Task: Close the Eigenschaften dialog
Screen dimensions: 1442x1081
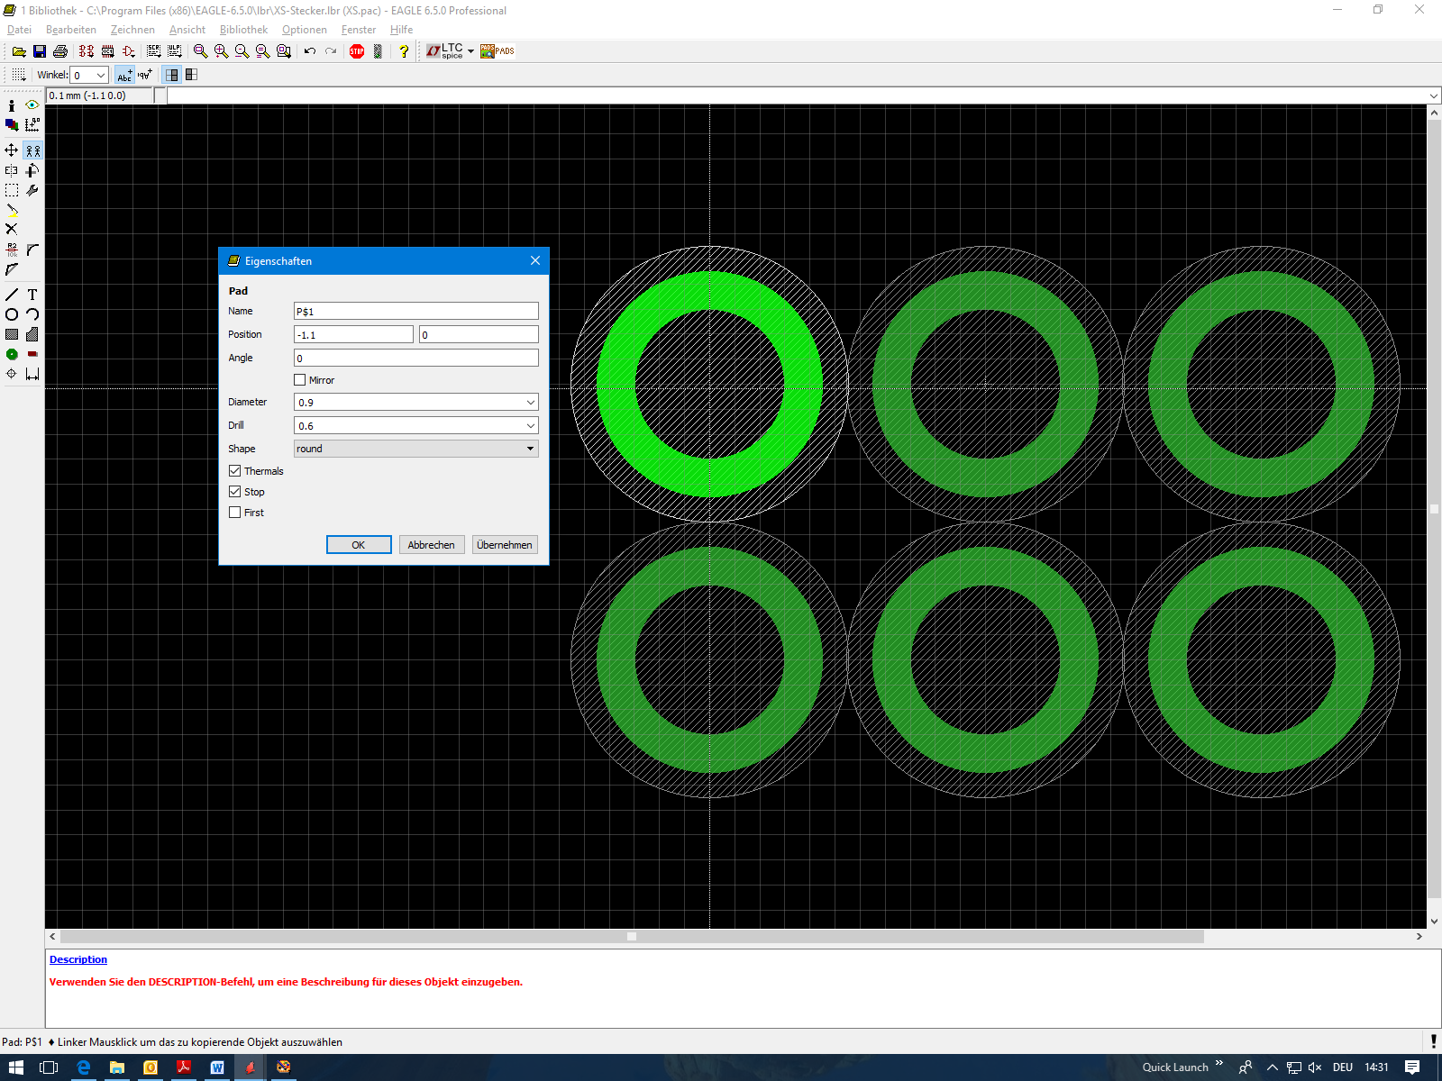Action: pyautogui.click(x=535, y=260)
